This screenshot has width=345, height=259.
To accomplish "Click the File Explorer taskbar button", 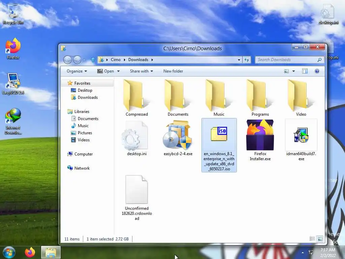I will (x=51, y=252).
